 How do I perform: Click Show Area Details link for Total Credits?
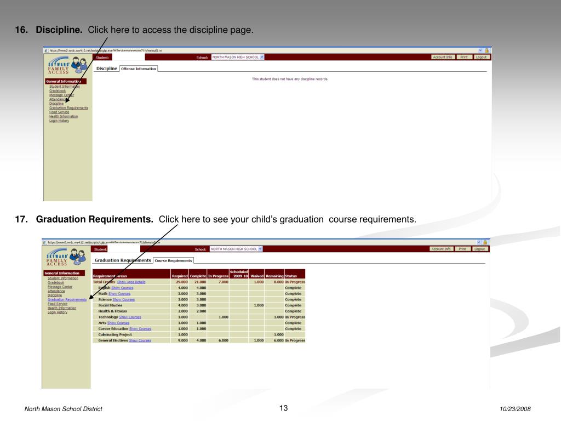coord(131,282)
